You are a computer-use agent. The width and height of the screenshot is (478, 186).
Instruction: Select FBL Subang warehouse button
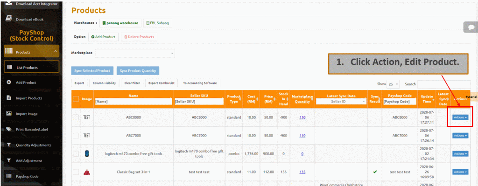[x=158, y=23]
